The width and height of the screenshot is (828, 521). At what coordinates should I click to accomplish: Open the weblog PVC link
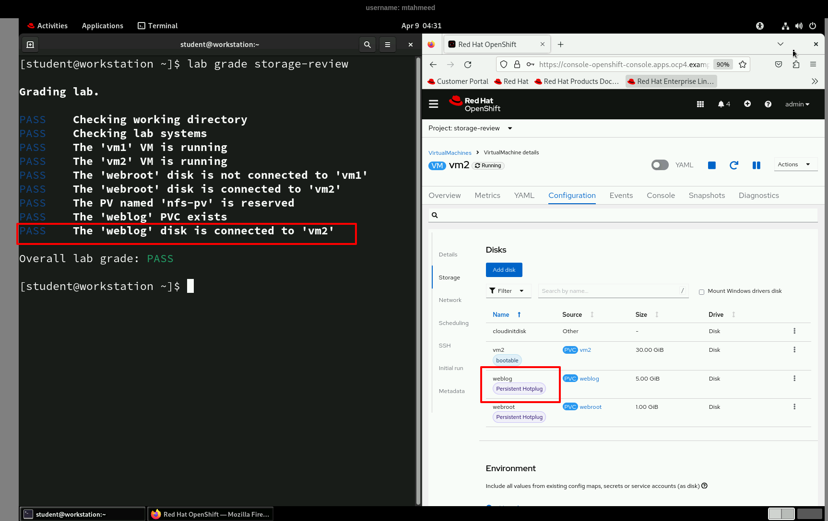[x=589, y=379]
